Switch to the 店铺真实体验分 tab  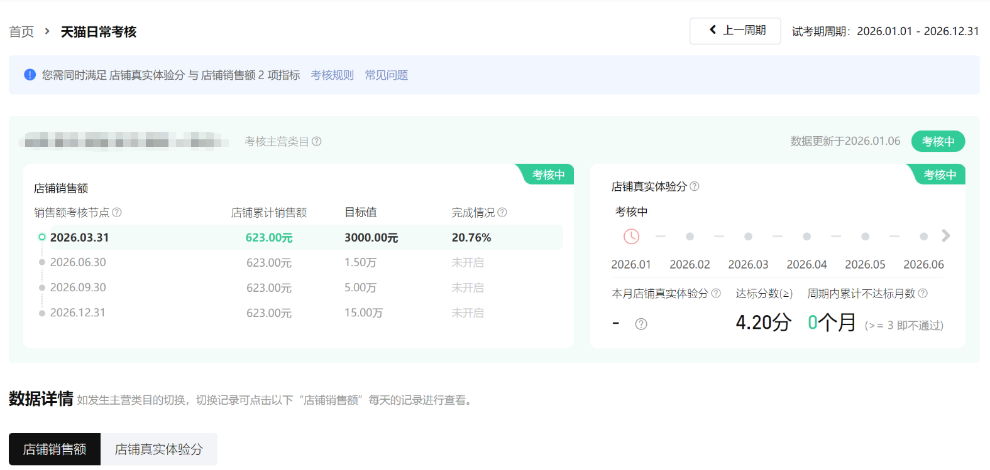pos(158,449)
